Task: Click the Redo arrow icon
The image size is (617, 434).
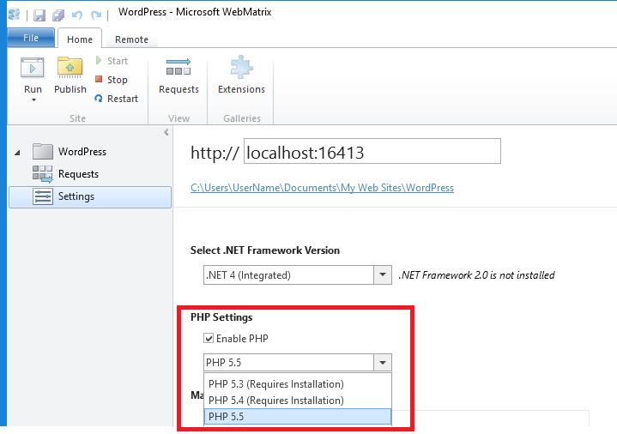Action: (96, 15)
